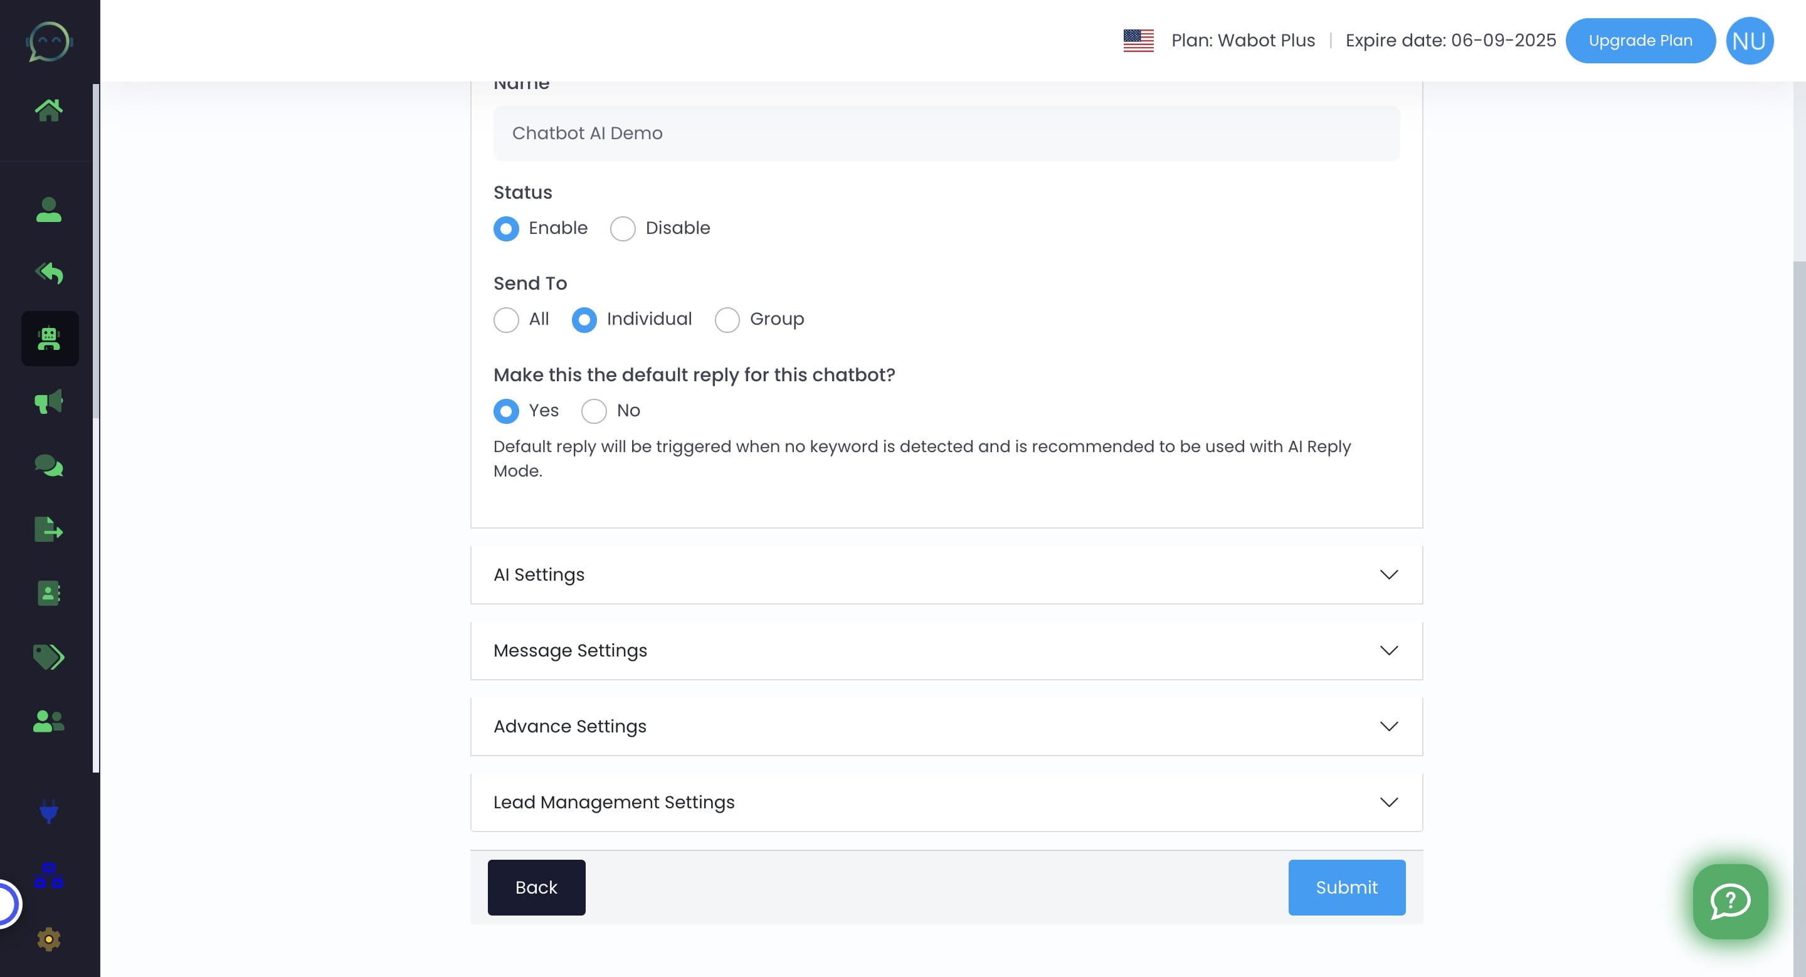Choose Individual under Send To
Image resolution: width=1806 pixels, height=977 pixels.
click(584, 320)
